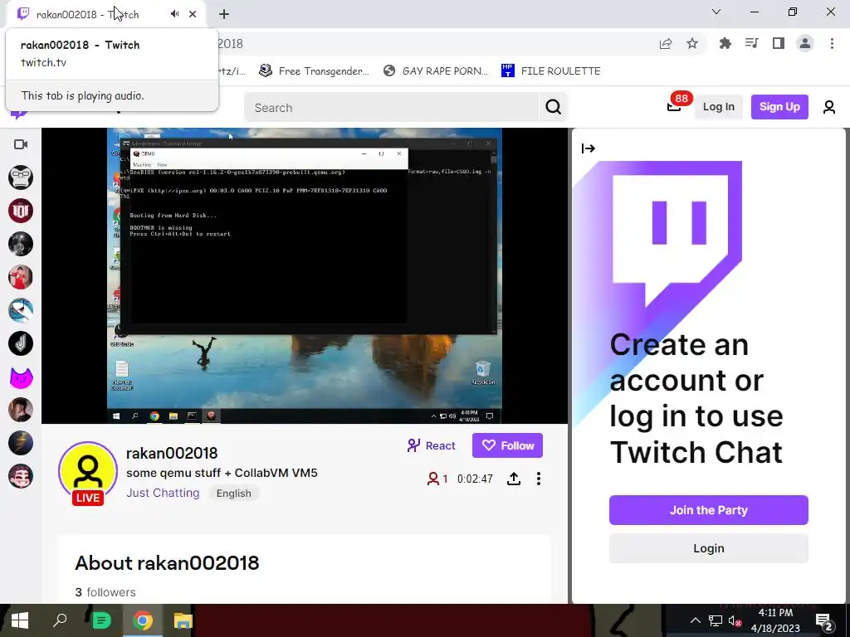Click the stream title 'some qemu stuff + CollabVM VM5'

(x=222, y=473)
